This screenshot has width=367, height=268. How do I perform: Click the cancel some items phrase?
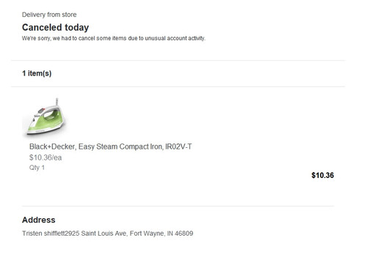(x=102, y=38)
